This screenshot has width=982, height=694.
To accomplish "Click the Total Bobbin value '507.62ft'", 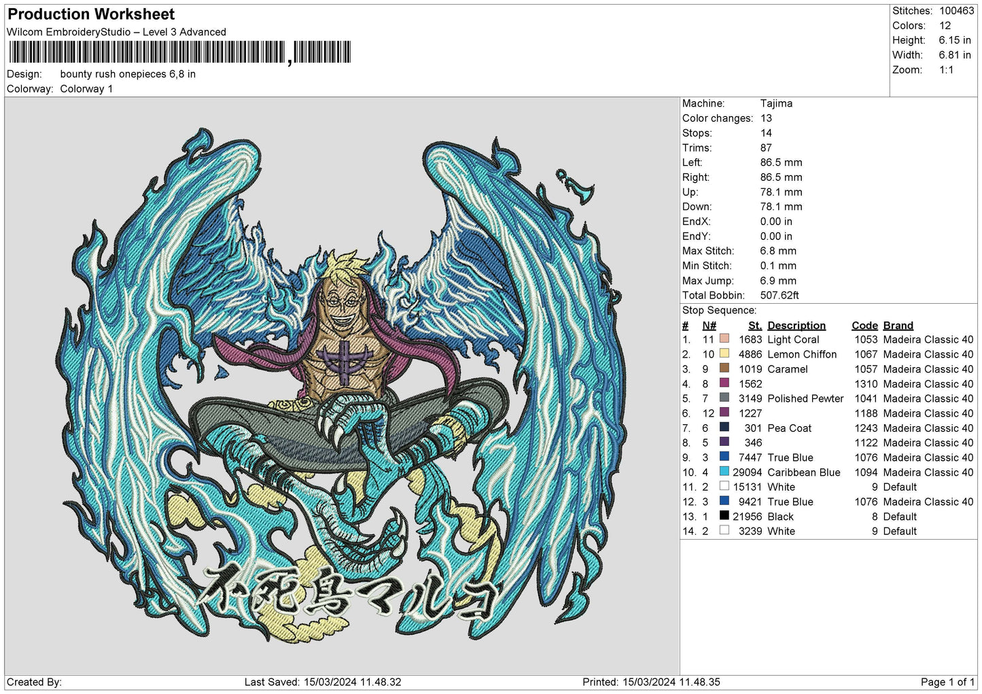I will click(779, 296).
